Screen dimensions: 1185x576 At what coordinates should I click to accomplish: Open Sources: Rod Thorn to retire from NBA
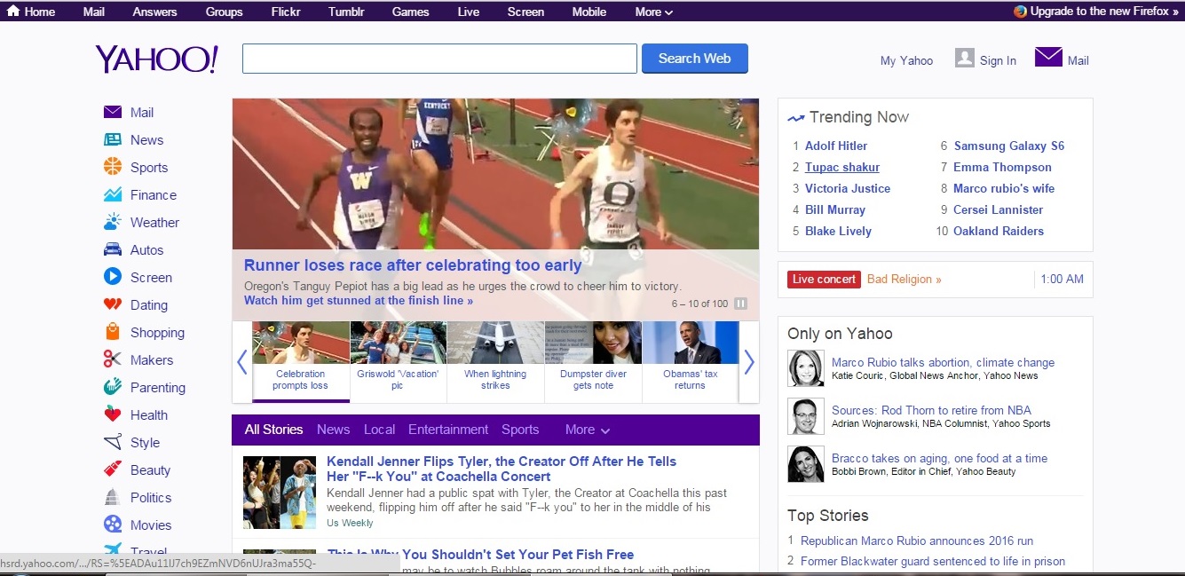[x=931, y=410]
